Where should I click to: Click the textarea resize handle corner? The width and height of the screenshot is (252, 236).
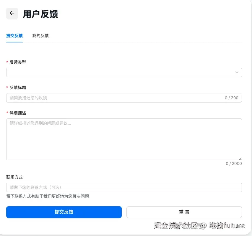click(240, 159)
